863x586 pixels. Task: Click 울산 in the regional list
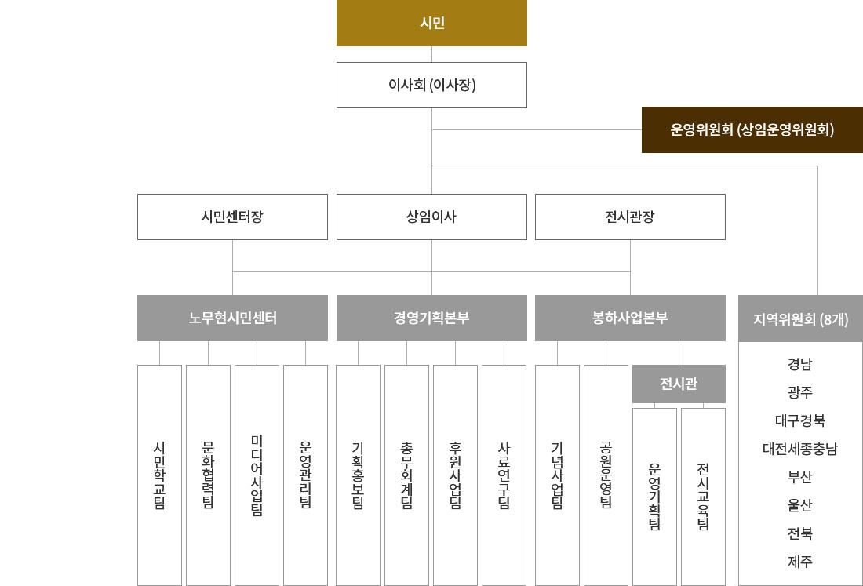pyautogui.click(x=799, y=505)
